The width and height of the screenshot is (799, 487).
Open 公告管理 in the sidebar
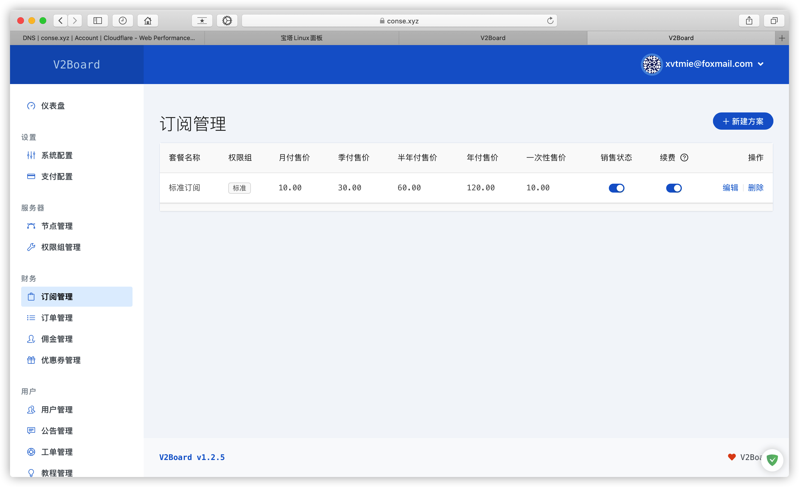click(77, 431)
